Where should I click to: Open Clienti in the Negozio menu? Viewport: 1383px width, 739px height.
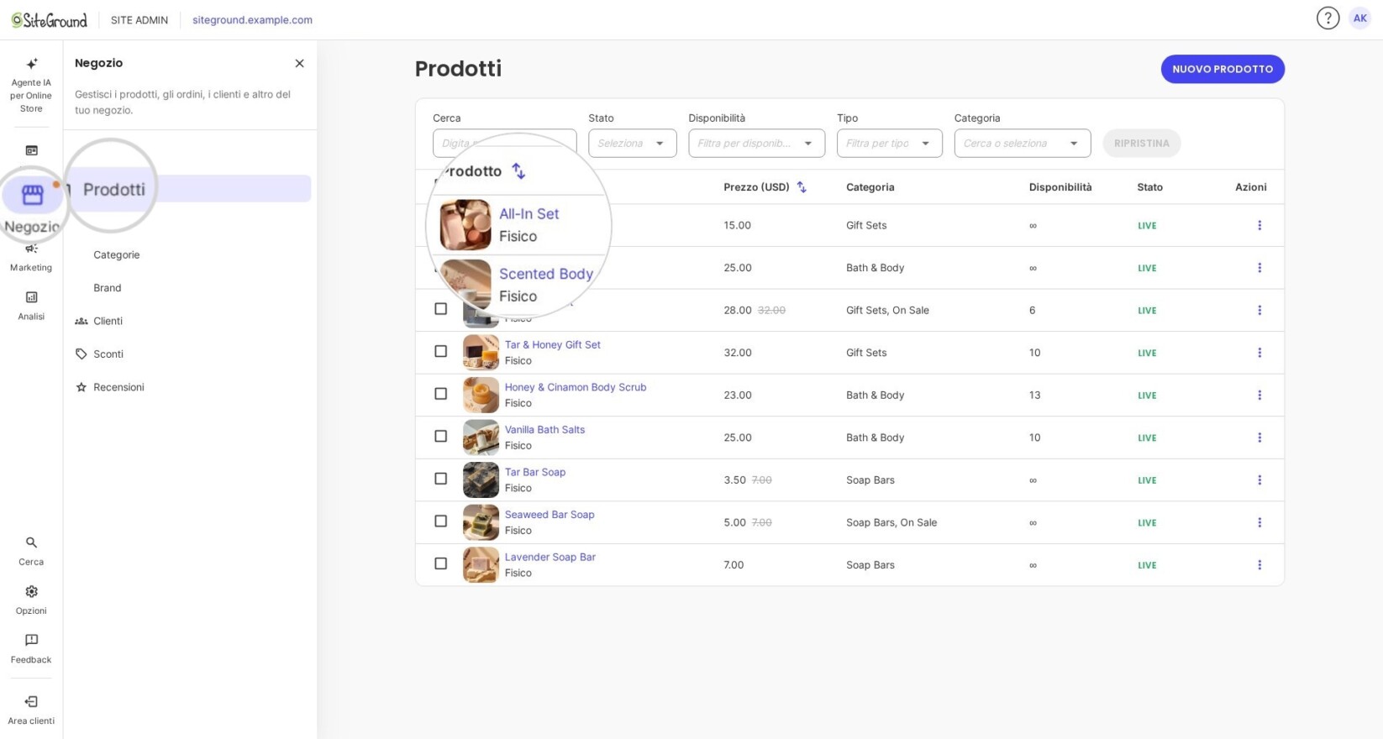point(108,321)
